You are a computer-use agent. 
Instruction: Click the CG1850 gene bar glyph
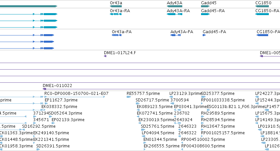coord(262,6)
